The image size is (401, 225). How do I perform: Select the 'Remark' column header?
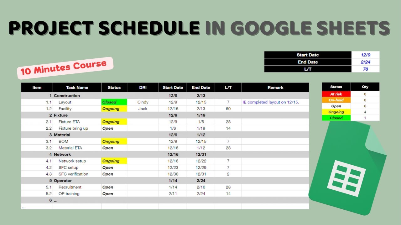(275, 87)
